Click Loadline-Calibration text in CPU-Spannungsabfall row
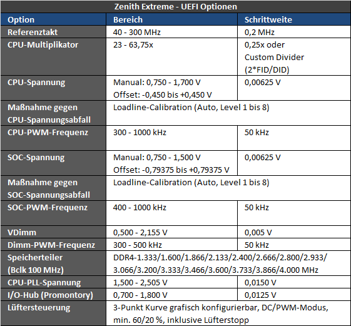351x326 pixels. [x=191, y=108]
